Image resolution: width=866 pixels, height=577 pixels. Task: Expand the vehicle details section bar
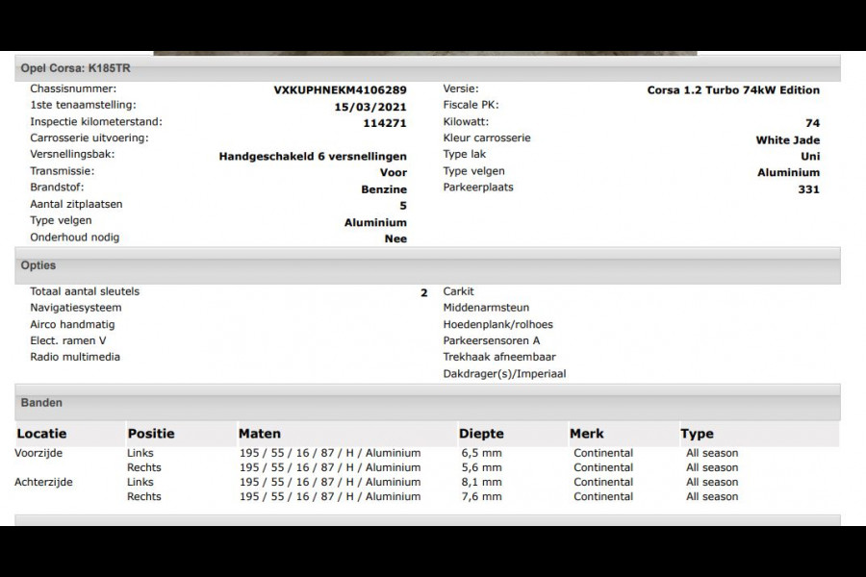[x=433, y=67]
